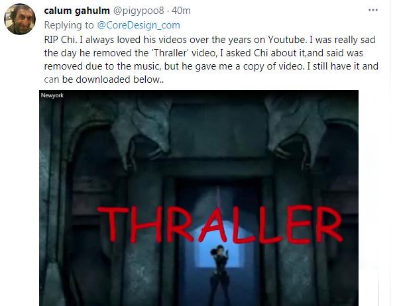The width and height of the screenshot is (399, 306).
Task: Open the THRALLER video thumbnail
Action: 199,198
